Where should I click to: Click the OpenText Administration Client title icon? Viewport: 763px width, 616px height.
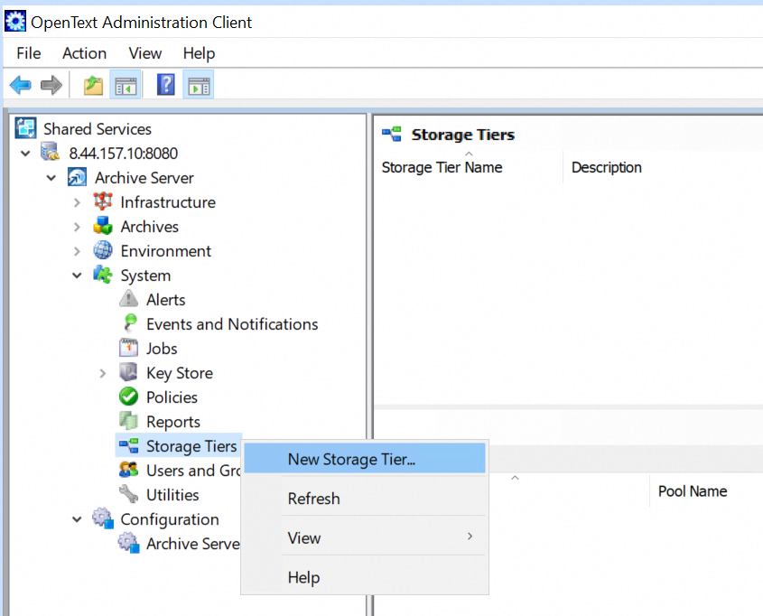coord(15,22)
